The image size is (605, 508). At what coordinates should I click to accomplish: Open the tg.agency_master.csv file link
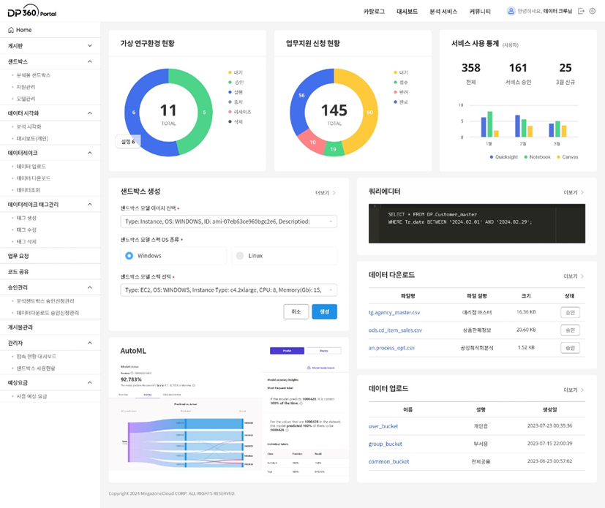(394, 312)
